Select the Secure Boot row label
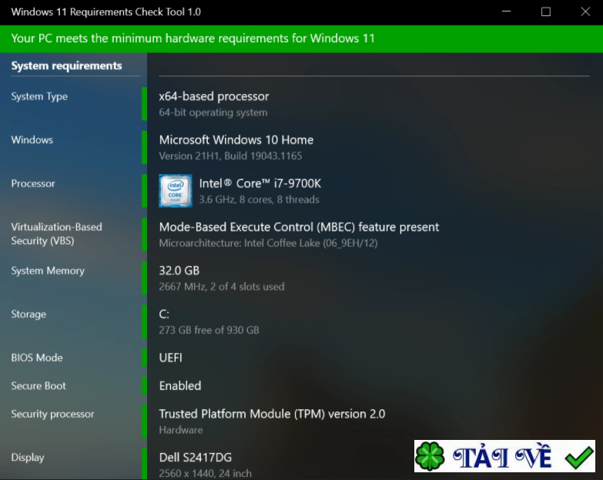This screenshot has height=480, width=603. 39,386
